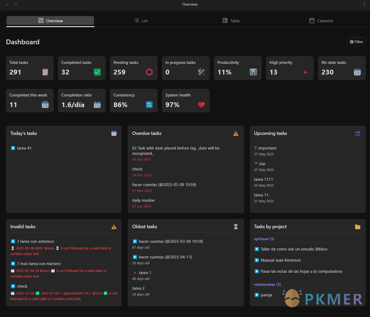Click the sync icon in Consistency card

coord(149,105)
